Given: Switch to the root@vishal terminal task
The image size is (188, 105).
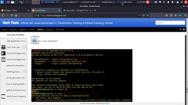Looking at the screenshot, I should click(126, 2).
